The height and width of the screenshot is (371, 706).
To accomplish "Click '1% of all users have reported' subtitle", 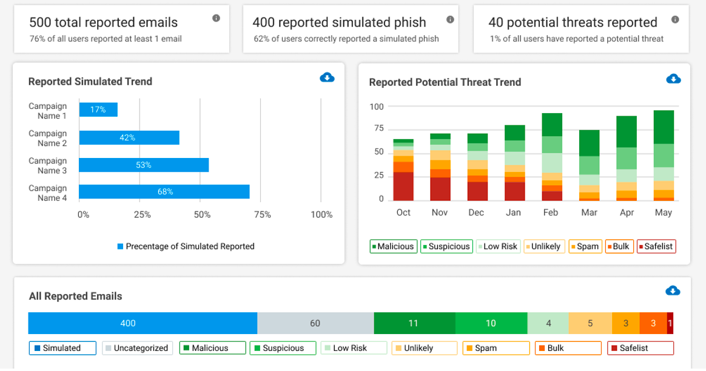I will pos(576,39).
